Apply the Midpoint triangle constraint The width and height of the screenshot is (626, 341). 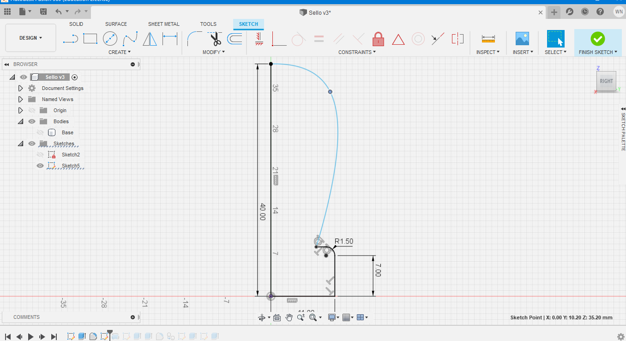398,39
